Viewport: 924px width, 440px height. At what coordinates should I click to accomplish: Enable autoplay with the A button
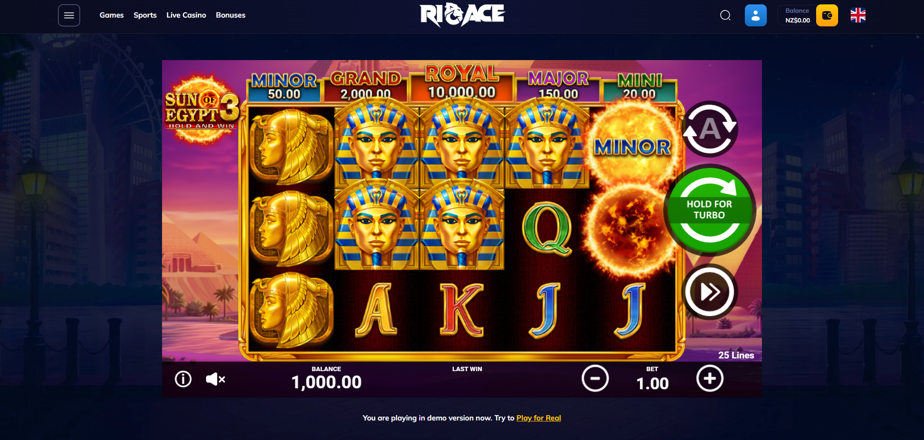point(710,129)
